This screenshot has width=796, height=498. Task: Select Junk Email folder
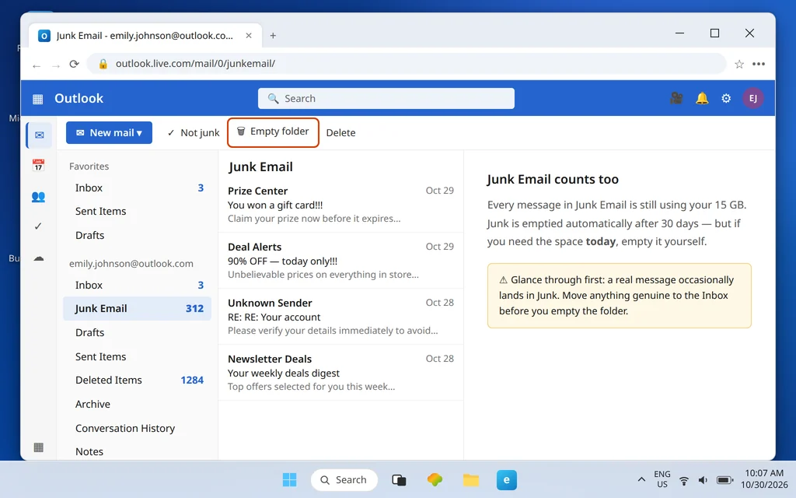click(x=137, y=308)
